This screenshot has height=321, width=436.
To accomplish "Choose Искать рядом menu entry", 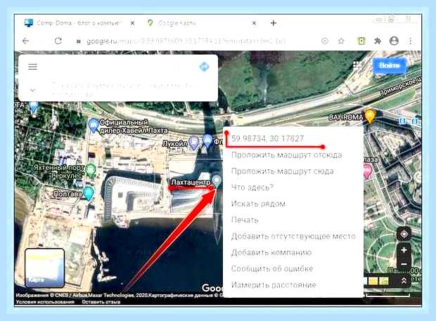I will [258, 204].
